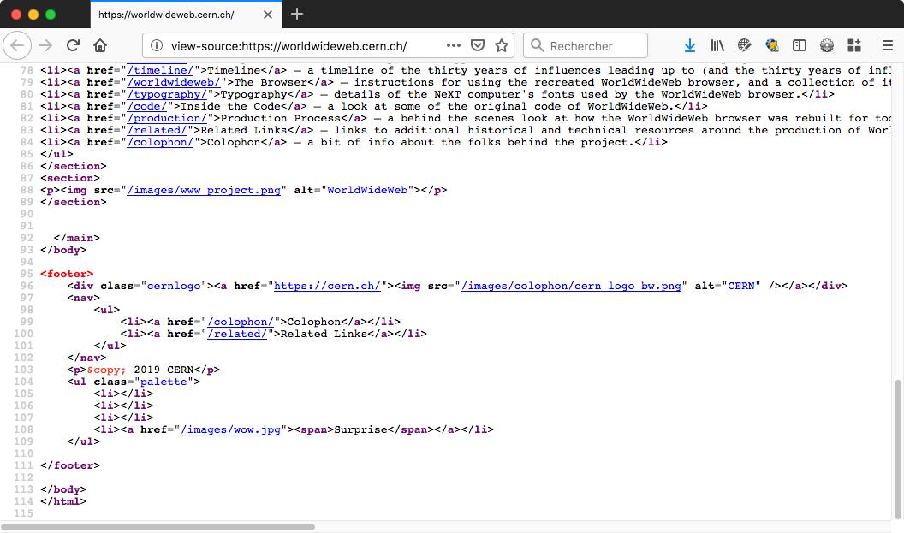This screenshot has width=904, height=533.
Task: Click the gear-shaped extension icon
Action: pos(827,45)
